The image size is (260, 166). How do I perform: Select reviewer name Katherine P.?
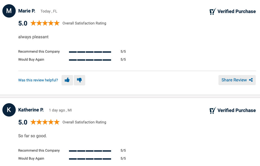click(31, 110)
